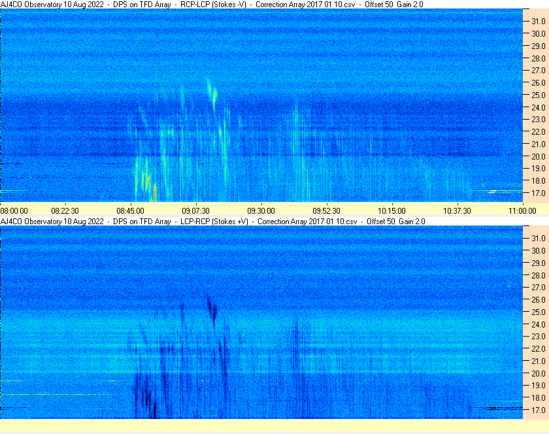Select the 10:15:00 time axis label
The width and height of the screenshot is (549, 434).
391,211
